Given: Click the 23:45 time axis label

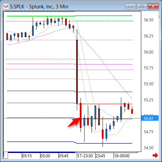Looking at the screenshot, I should pyautogui.click(x=100, y=156).
